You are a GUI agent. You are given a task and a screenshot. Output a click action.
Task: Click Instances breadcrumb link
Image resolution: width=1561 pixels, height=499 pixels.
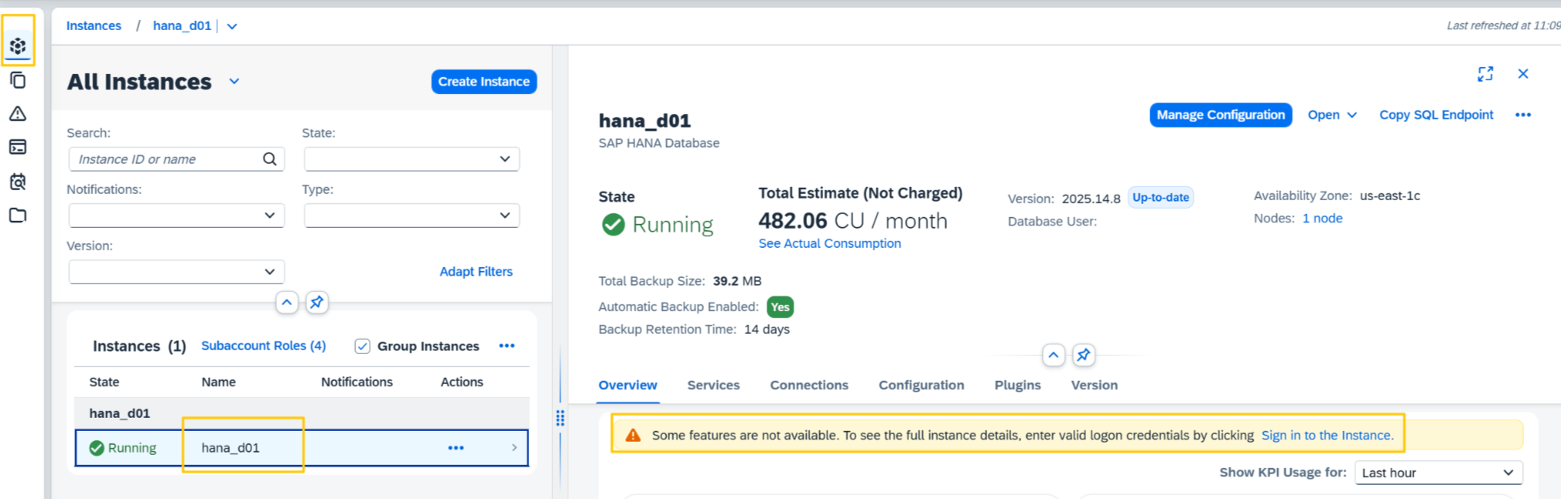[x=94, y=26]
